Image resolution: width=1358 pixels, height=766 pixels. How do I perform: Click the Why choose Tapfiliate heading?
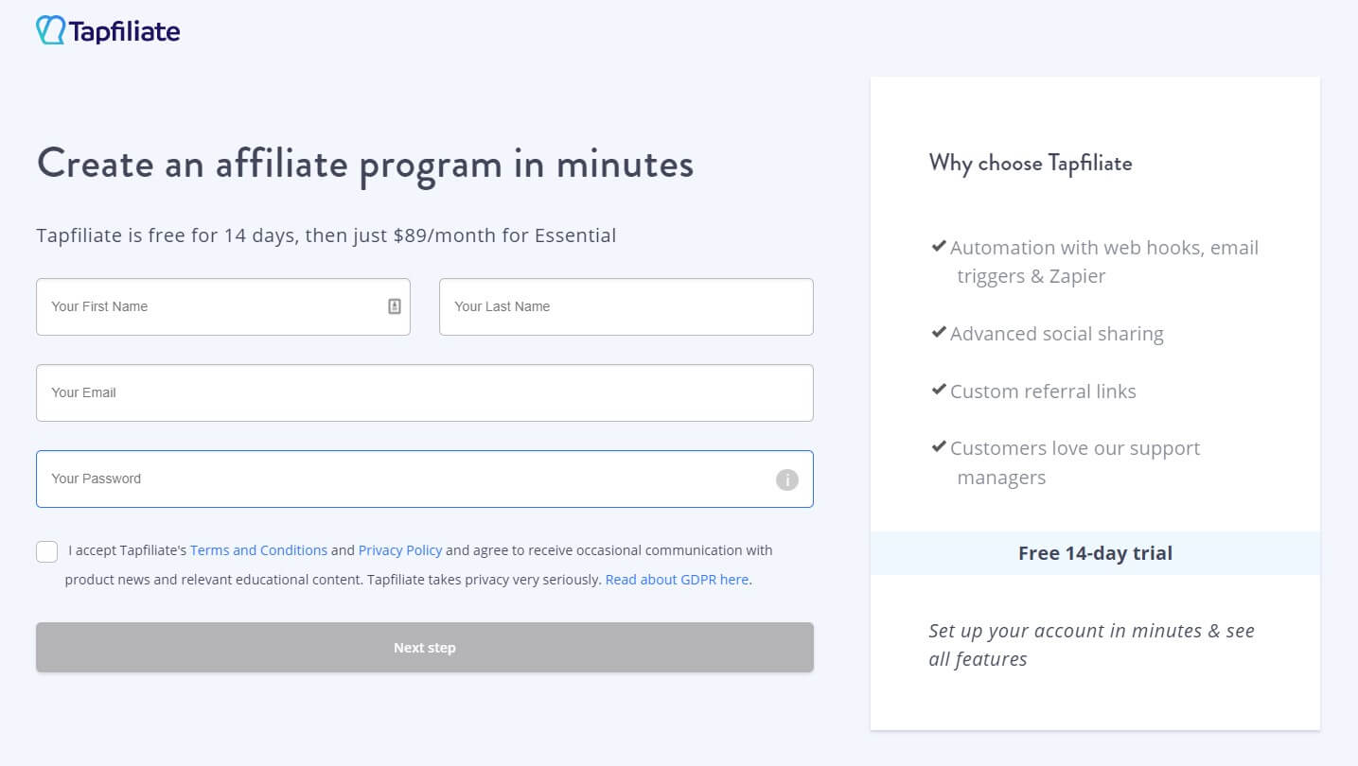[1031, 163]
